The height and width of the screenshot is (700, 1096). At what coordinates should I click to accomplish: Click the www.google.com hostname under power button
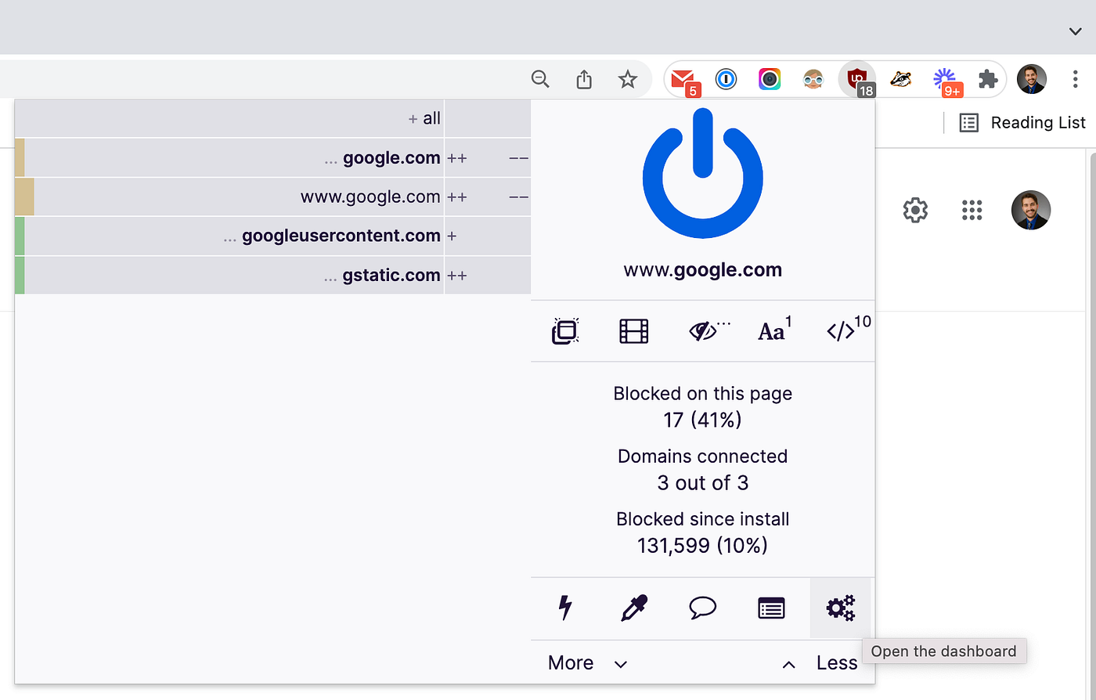point(702,270)
